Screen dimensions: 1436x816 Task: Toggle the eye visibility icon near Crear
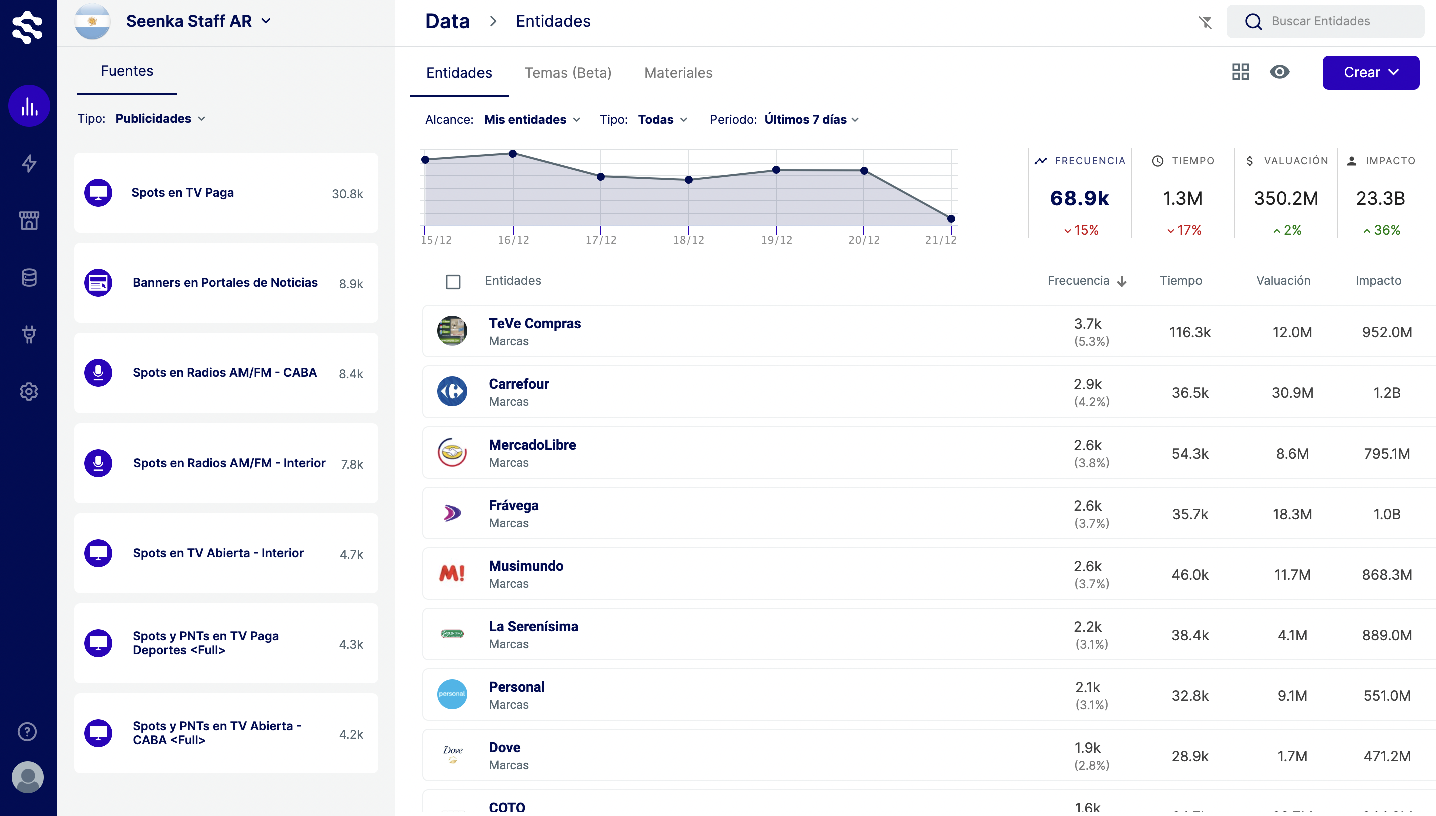(x=1281, y=72)
